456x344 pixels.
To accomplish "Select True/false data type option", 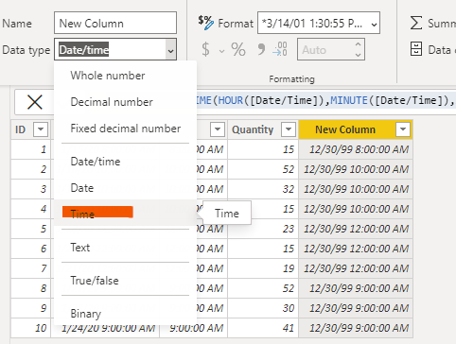I will (x=125, y=281).
